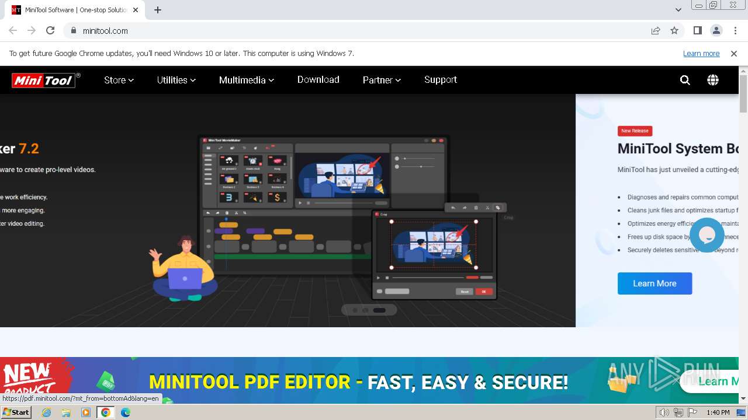Viewport: 748px width, 420px height.
Task: Expand the Store menu
Action: pos(119,80)
